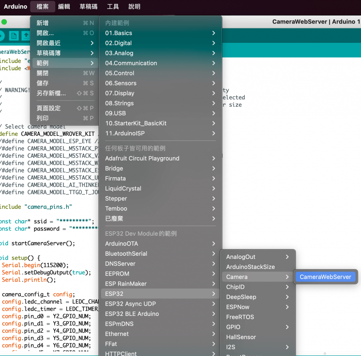Click the Open sketch upload-arrow icon

coord(26,36)
